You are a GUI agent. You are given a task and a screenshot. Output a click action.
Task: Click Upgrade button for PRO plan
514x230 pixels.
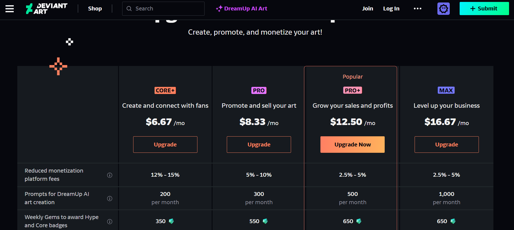259,145
